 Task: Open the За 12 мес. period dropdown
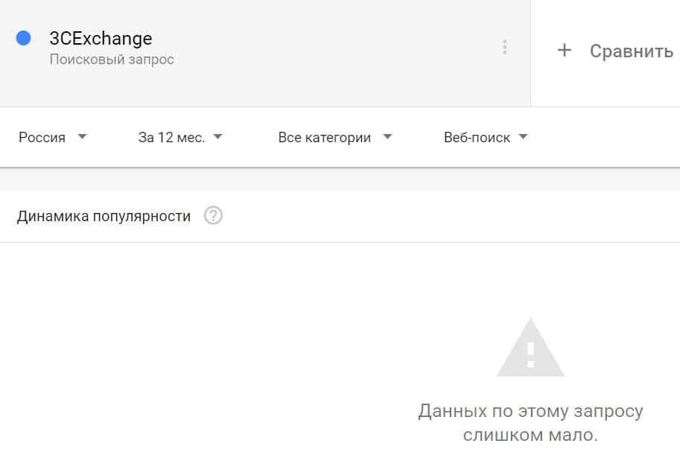pyautogui.click(x=171, y=138)
